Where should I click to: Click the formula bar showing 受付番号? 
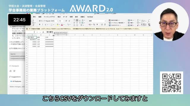point(99,32)
